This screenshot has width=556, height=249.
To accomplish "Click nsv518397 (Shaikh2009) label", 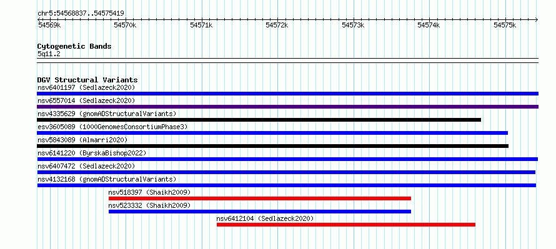I will (150, 192).
